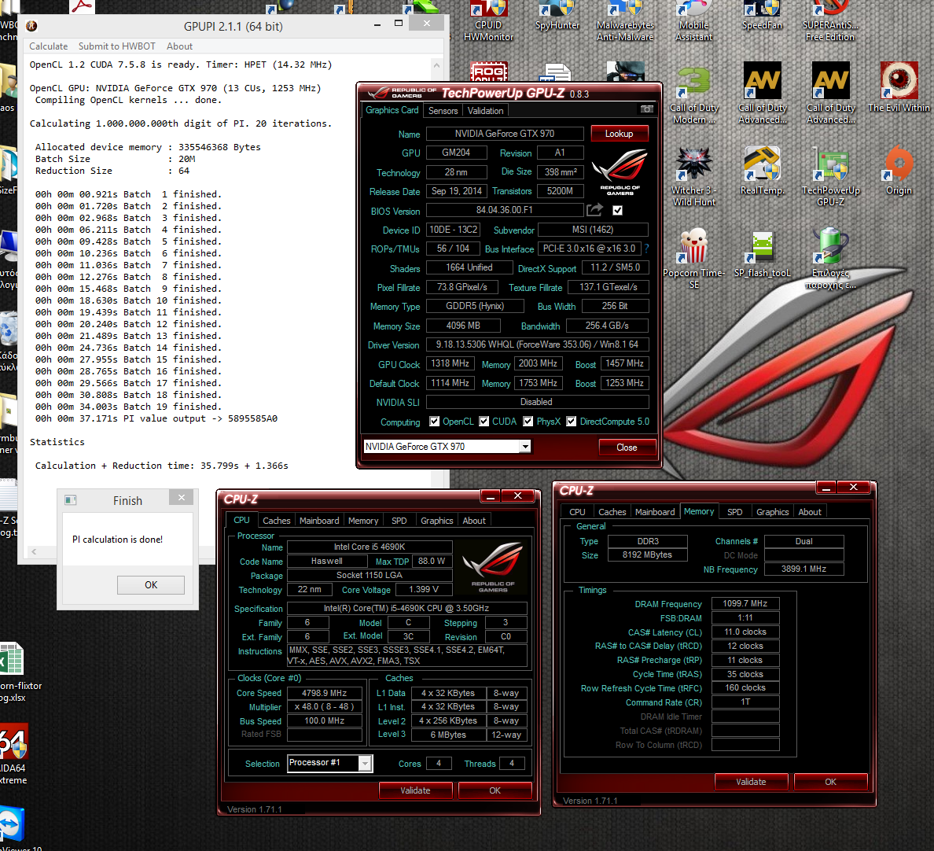
Task: Click the Driver Version field in GPU-Z
Action: tap(537, 344)
